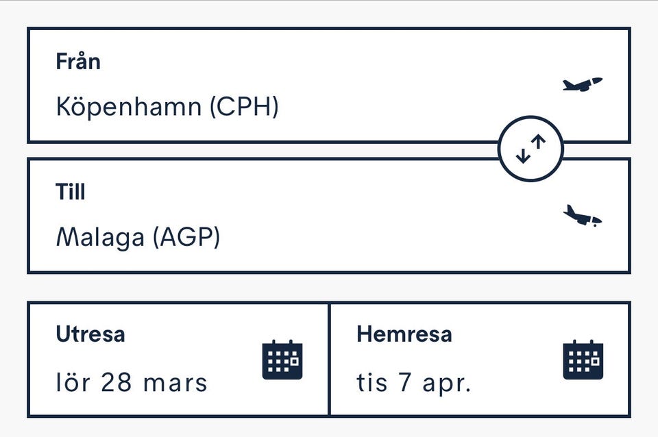Swap origin and destination airports
The width and height of the screenshot is (658, 437).
[x=531, y=149]
